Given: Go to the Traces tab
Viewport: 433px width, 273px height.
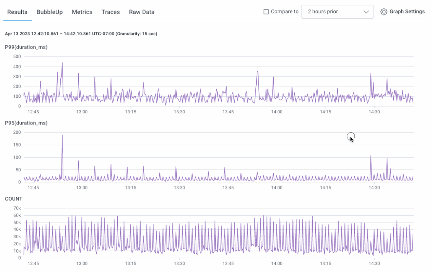Looking at the screenshot, I should [111, 12].
